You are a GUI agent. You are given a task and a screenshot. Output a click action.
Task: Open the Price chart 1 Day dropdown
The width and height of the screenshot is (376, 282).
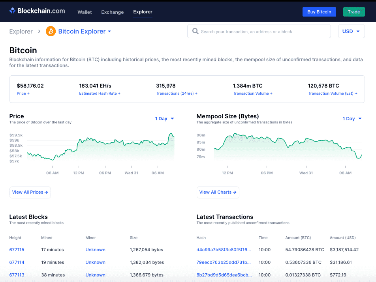(164, 118)
